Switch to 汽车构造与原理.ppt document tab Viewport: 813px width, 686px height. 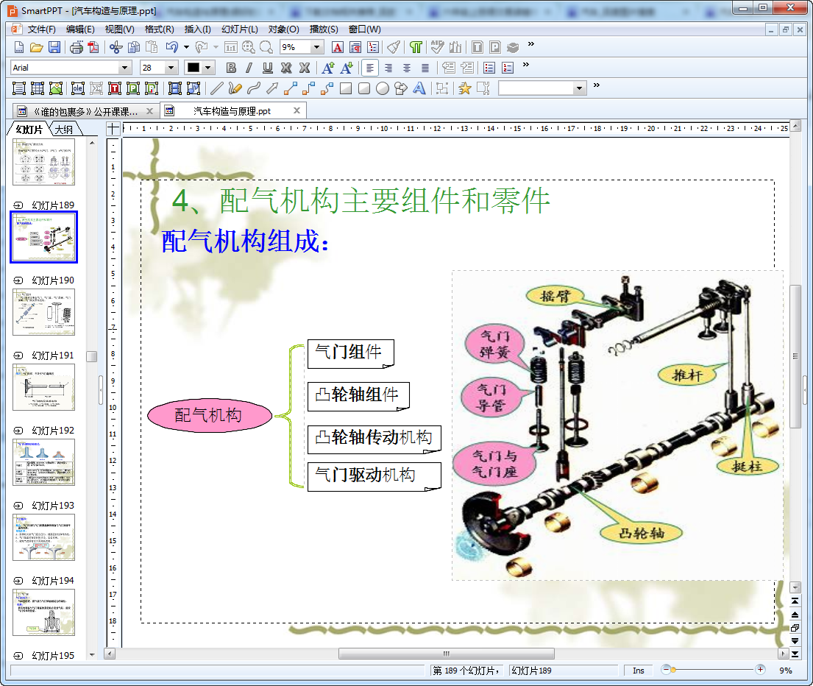(232, 111)
